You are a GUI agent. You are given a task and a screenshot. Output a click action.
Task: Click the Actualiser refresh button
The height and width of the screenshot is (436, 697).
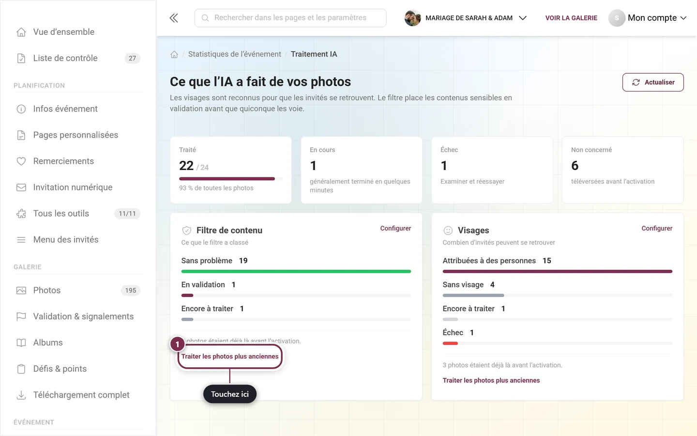pyautogui.click(x=653, y=82)
